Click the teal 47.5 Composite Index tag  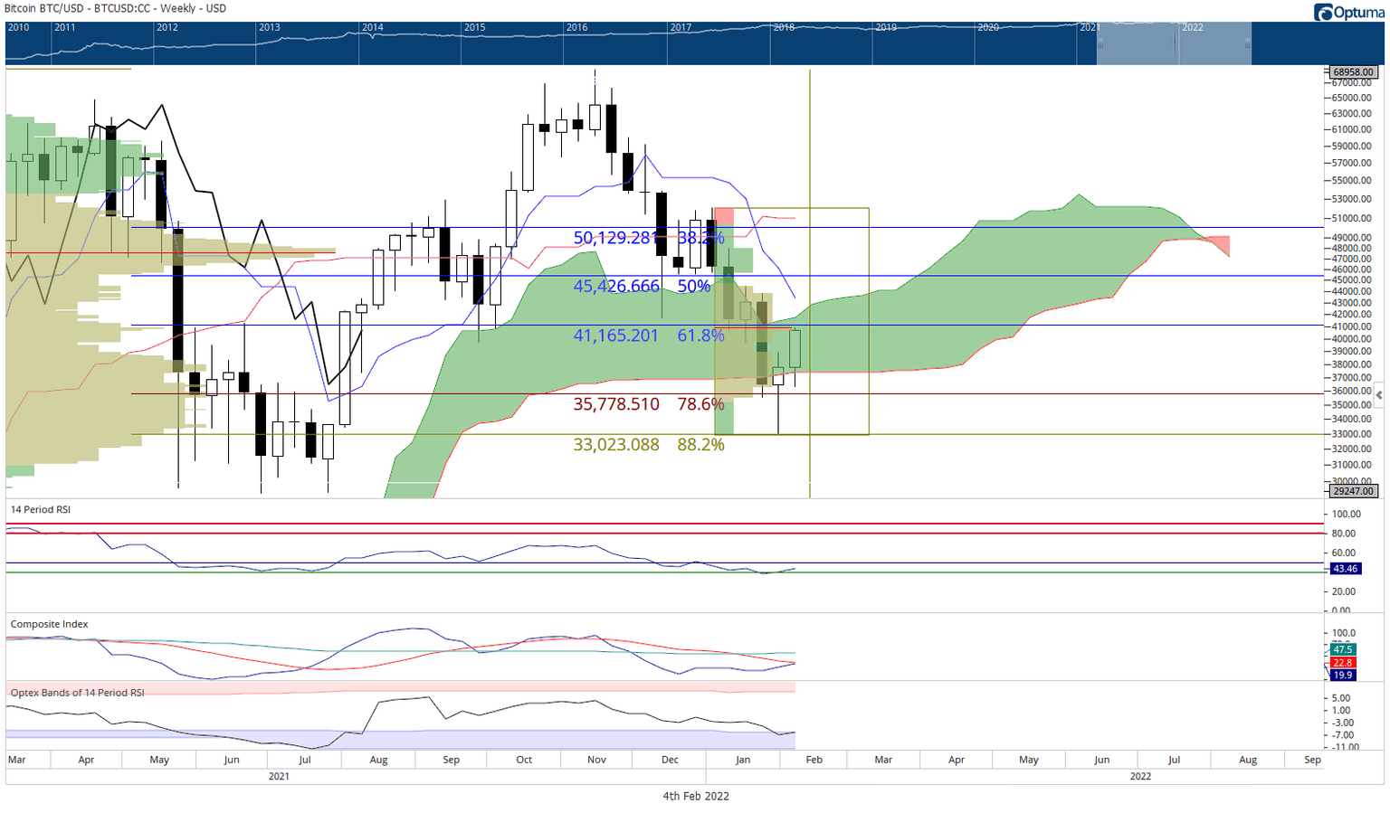point(1342,649)
